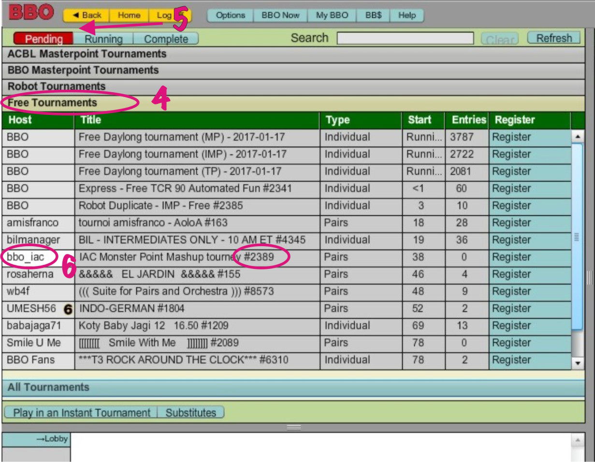Open My BBO
This screenshot has width=595, height=462.
point(332,15)
